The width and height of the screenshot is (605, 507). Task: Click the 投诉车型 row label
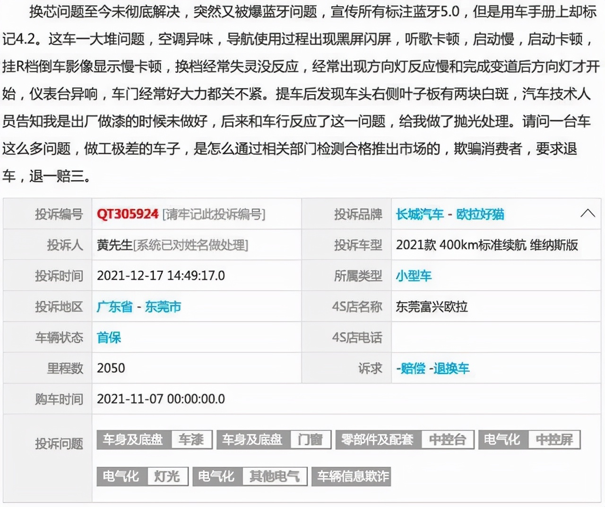click(x=358, y=245)
